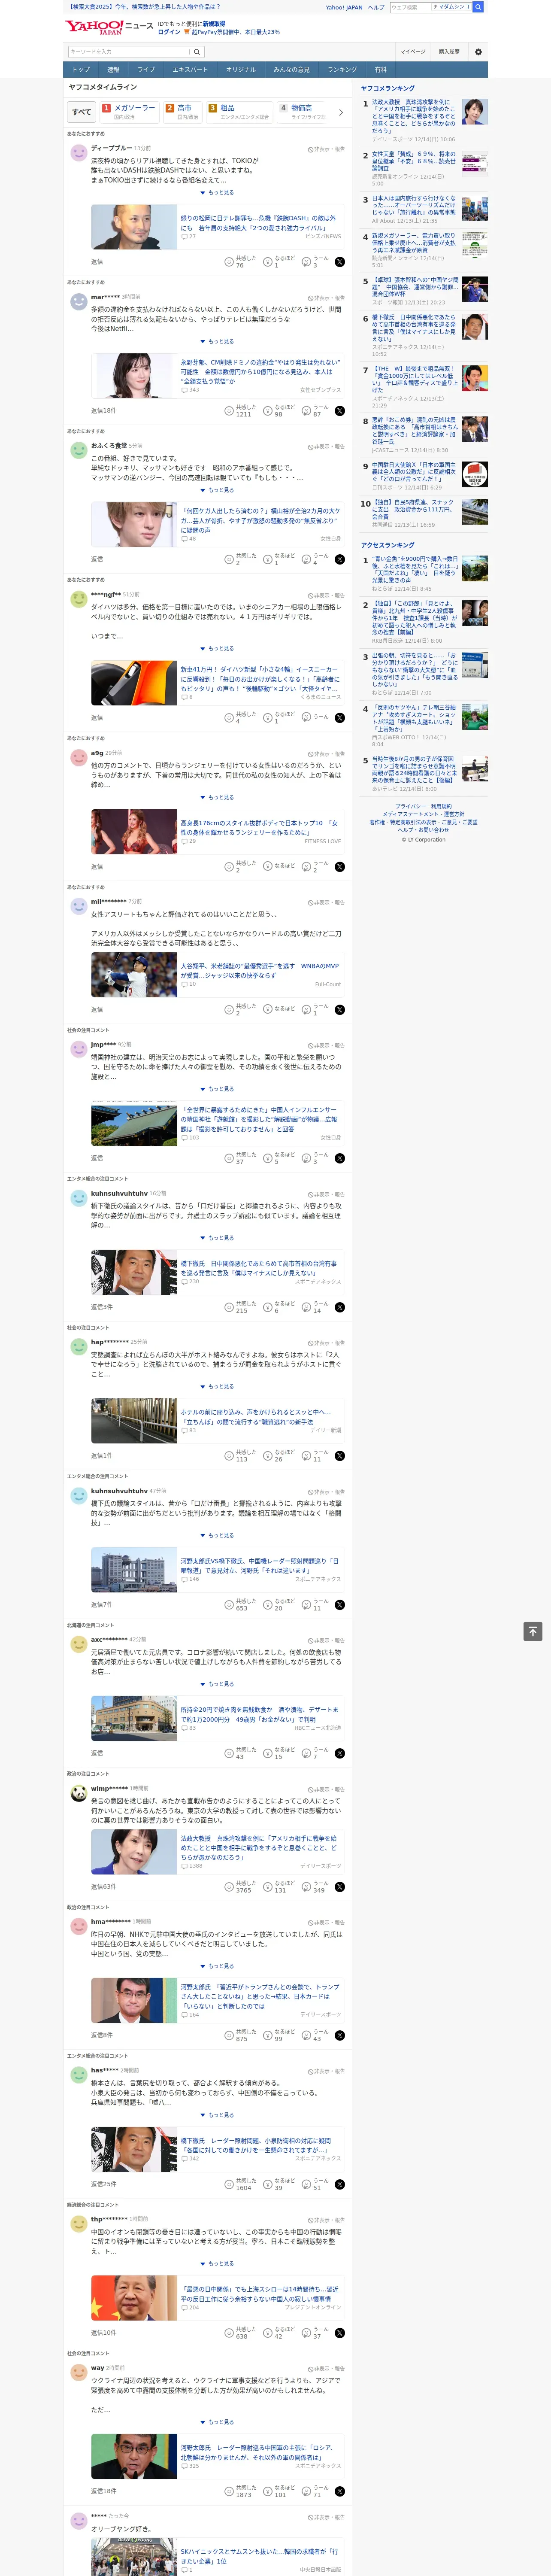
Task: Open the エキスパート navigation tab
Action: pos(190,70)
